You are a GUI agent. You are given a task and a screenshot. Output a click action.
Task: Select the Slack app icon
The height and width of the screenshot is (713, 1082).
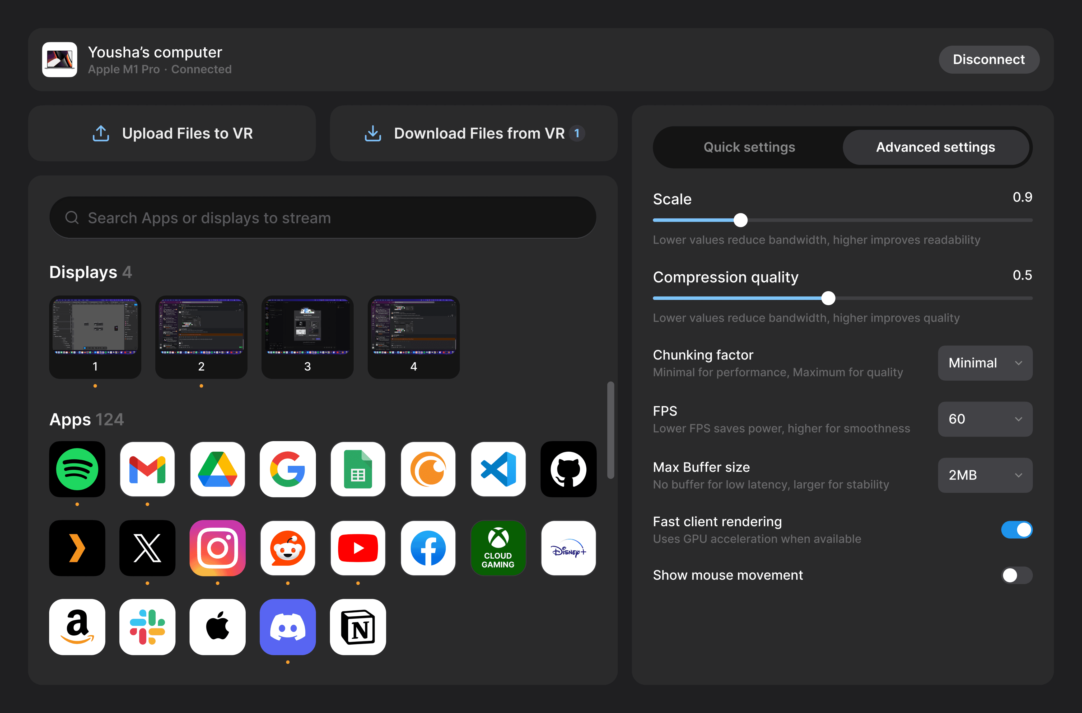[147, 627]
